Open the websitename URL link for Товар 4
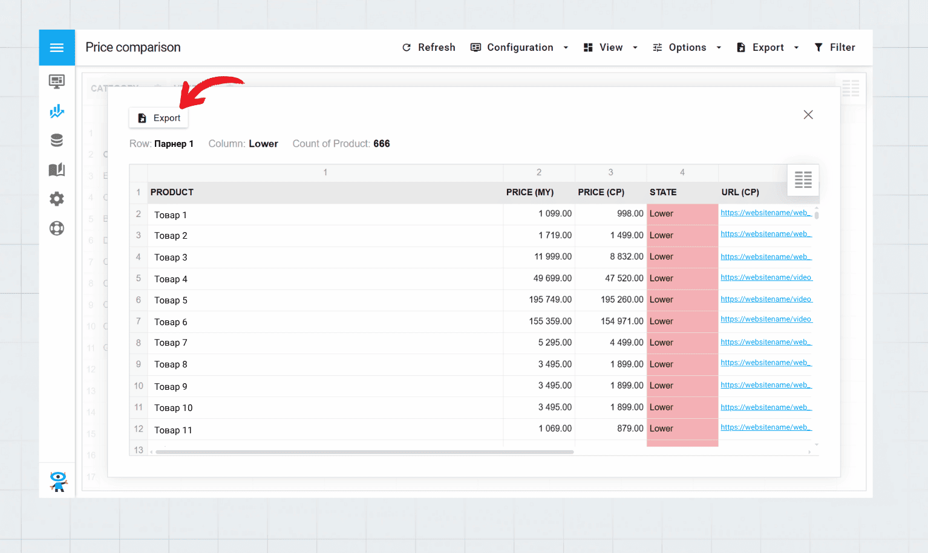Viewport: 928px width, 553px height. pos(766,277)
